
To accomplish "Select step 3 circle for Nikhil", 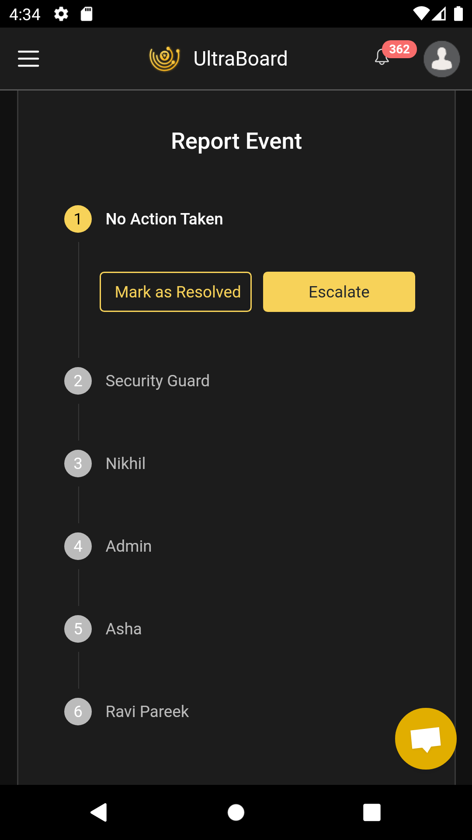I will pos(78,463).
